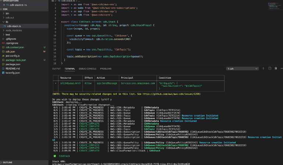
Task: Open tsconfig.json file
Action: 12,73
